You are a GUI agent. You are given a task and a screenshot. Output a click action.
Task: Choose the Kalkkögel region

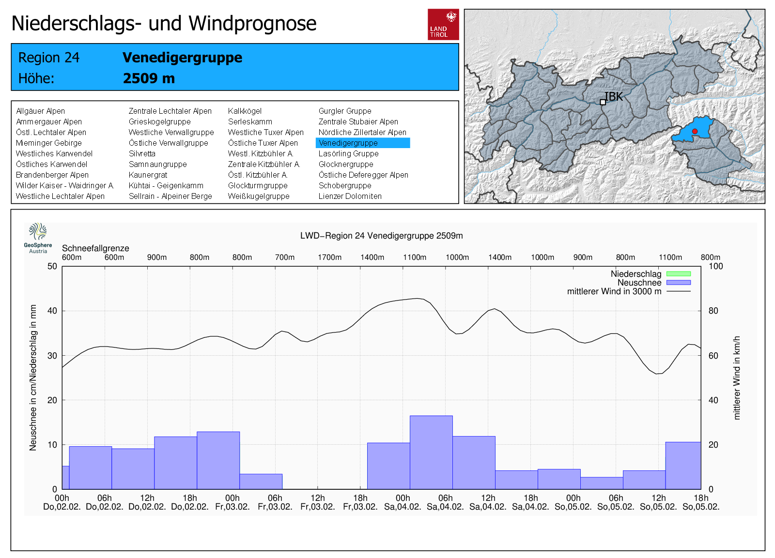tap(245, 111)
